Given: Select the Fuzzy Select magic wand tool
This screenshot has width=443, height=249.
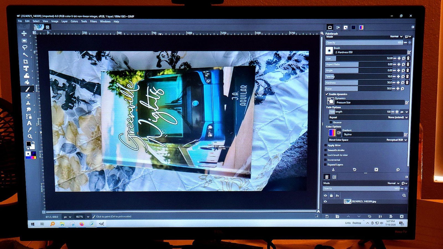Looking at the screenshot, I should [25, 55].
